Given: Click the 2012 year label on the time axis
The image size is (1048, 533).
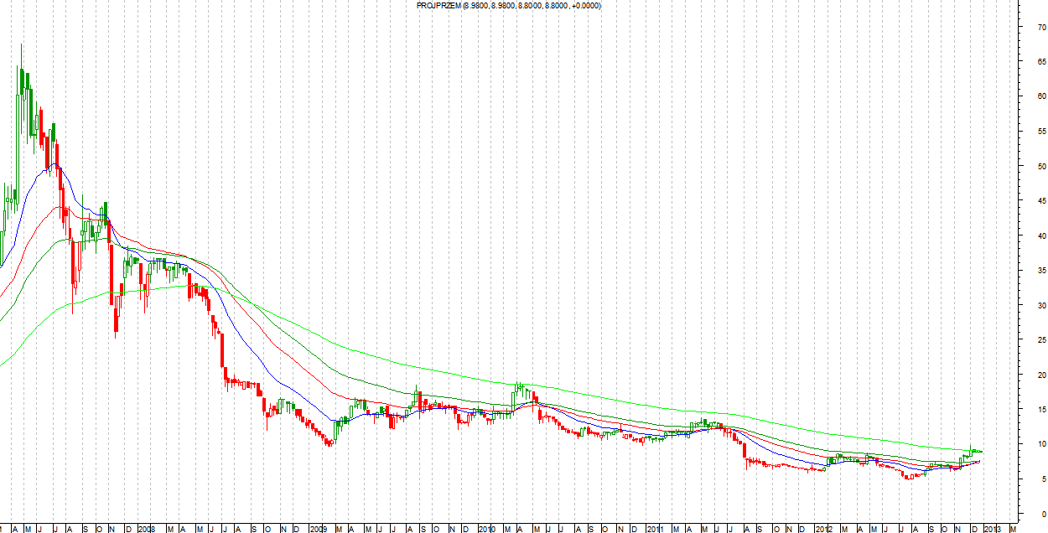Looking at the screenshot, I should pyautogui.click(x=825, y=529).
